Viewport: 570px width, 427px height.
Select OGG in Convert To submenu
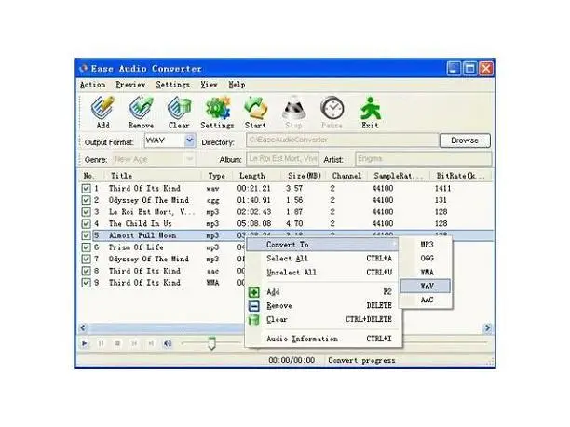click(x=426, y=259)
